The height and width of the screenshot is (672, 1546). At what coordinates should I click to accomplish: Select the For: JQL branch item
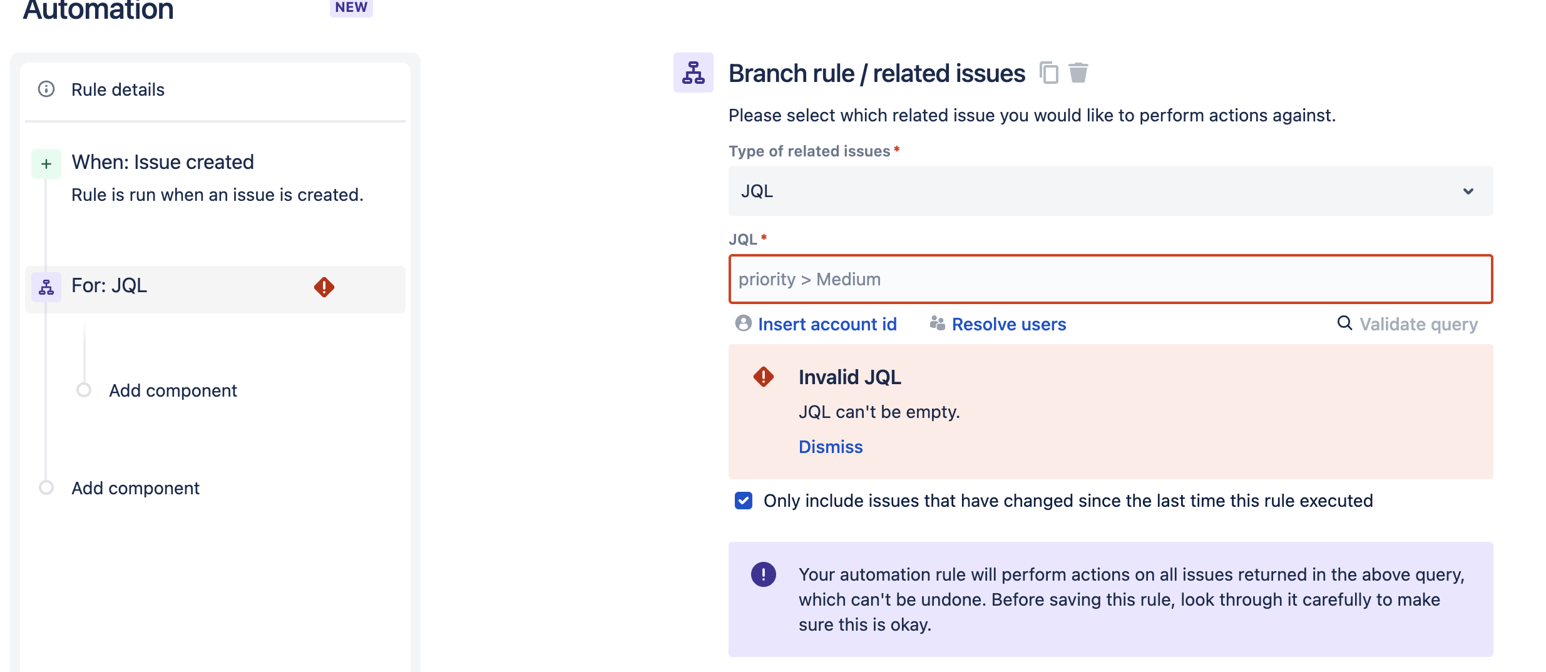[x=215, y=289]
